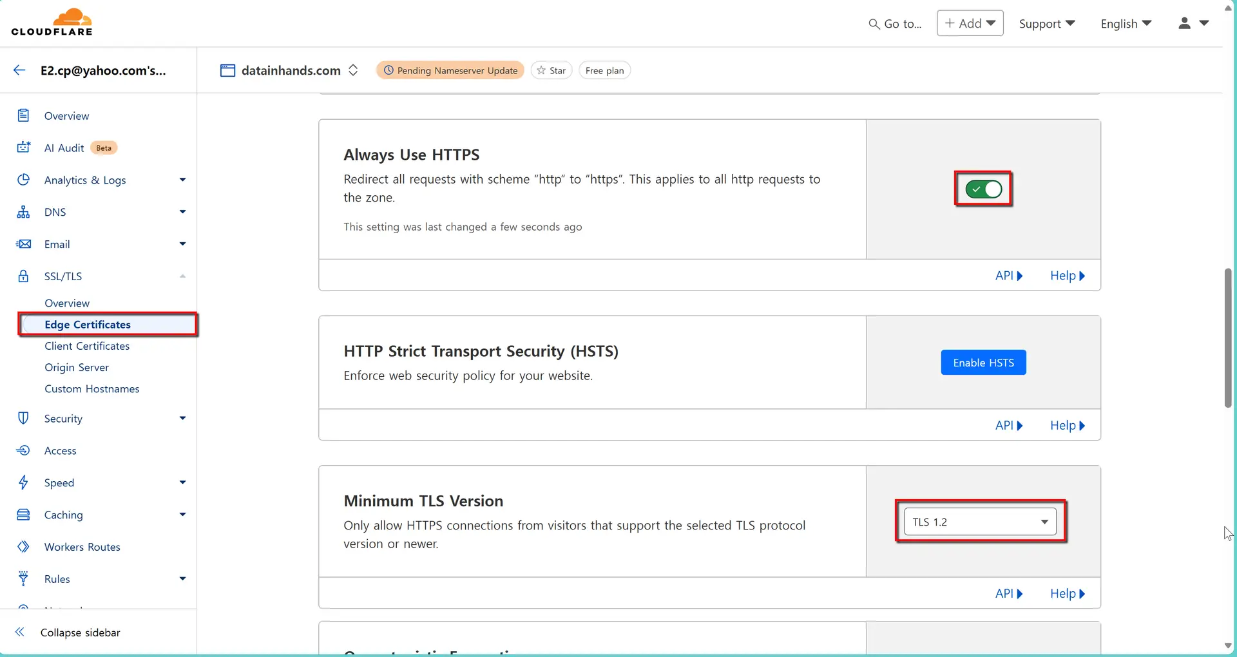Open Help for Always Use HTTPS
Viewport: 1237px width, 657px height.
point(1066,275)
